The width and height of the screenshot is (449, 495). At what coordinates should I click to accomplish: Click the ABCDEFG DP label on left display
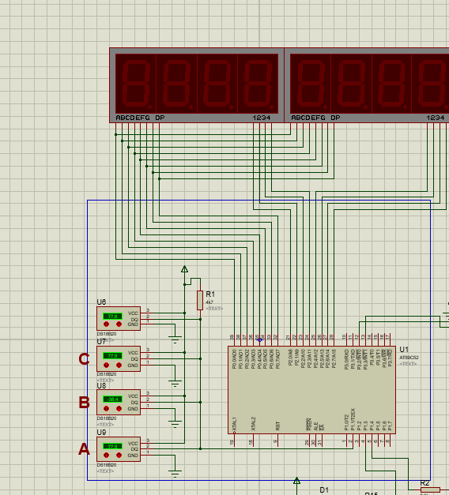click(x=140, y=118)
